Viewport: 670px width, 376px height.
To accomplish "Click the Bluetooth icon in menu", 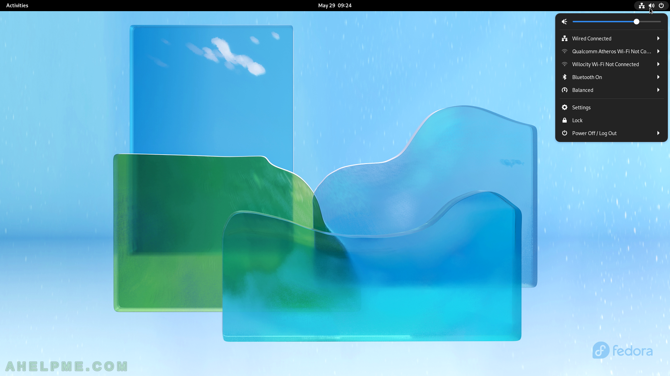I will click(x=564, y=77).
